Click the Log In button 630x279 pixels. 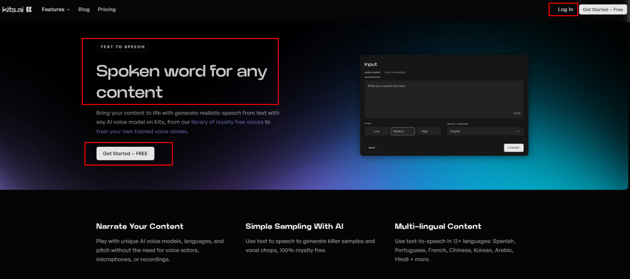click(565, 9)
